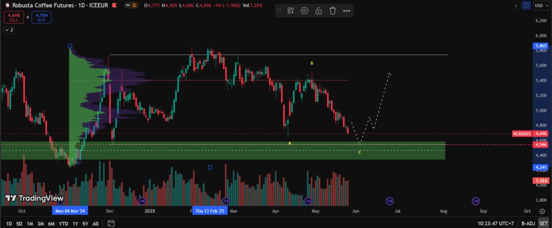The width and height of the screenshot is (552, 228).
Task: Click the unlock drawing padlock icon
Action: (318, 11)
